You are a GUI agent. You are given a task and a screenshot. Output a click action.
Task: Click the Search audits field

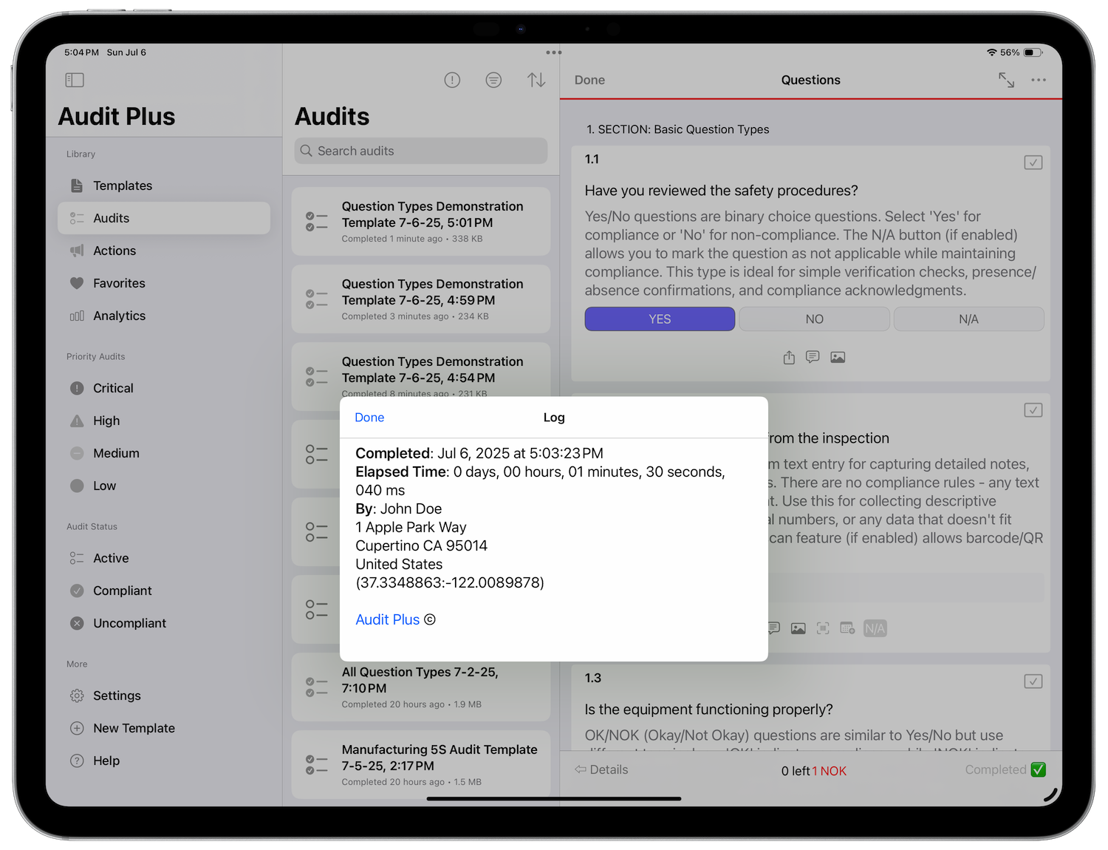point(421,151)
